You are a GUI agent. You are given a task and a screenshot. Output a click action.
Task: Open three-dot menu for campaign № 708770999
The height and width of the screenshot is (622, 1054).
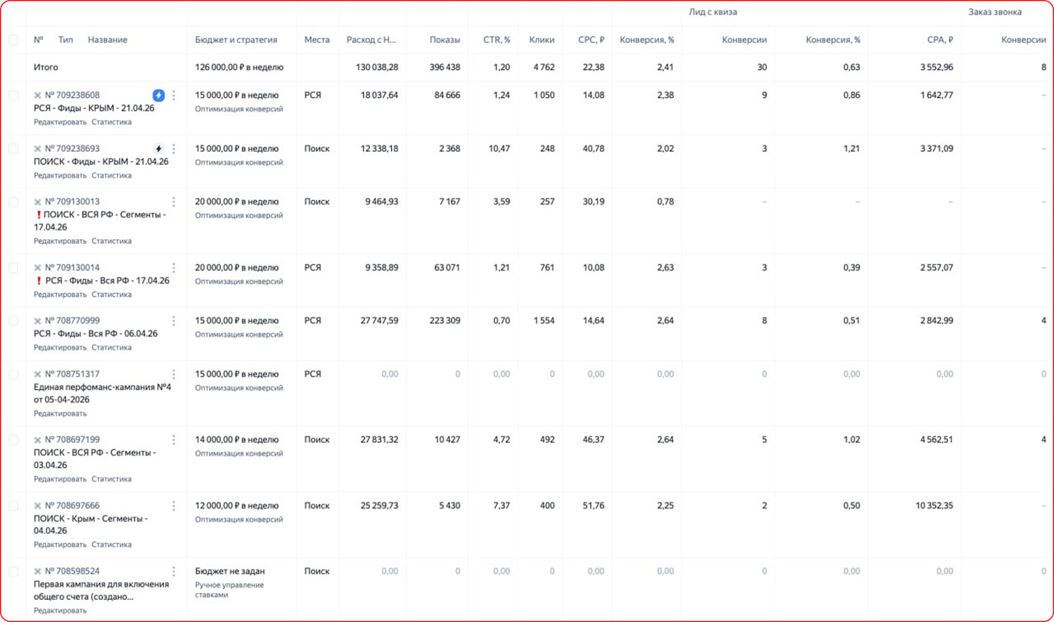click(x=174, y=321)
